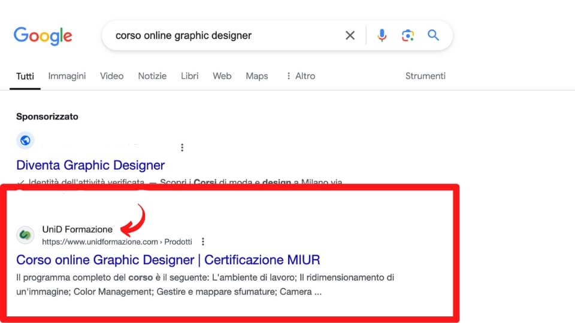Select the Tutti tab

tap(25, 76)
